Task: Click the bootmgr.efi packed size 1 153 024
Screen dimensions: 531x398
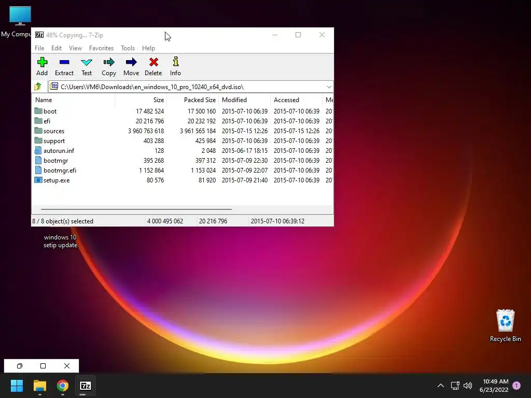Action: 203,170
